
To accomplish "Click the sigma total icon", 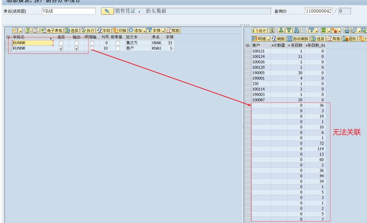I will pyautogui.click(x=324, y=31).
